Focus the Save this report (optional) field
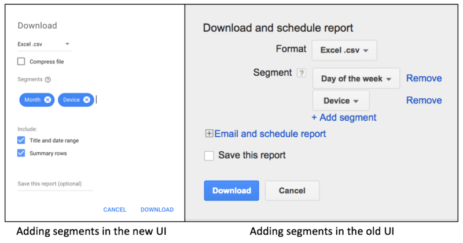The image size is (463, 243). pyautogui.click(x=55, y=184)
